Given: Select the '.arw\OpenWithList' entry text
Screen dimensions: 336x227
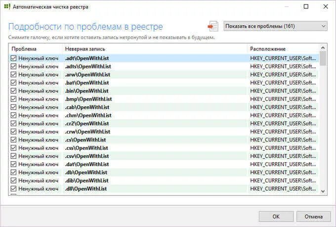Looking at the screenshot, I should coord(87,75).
